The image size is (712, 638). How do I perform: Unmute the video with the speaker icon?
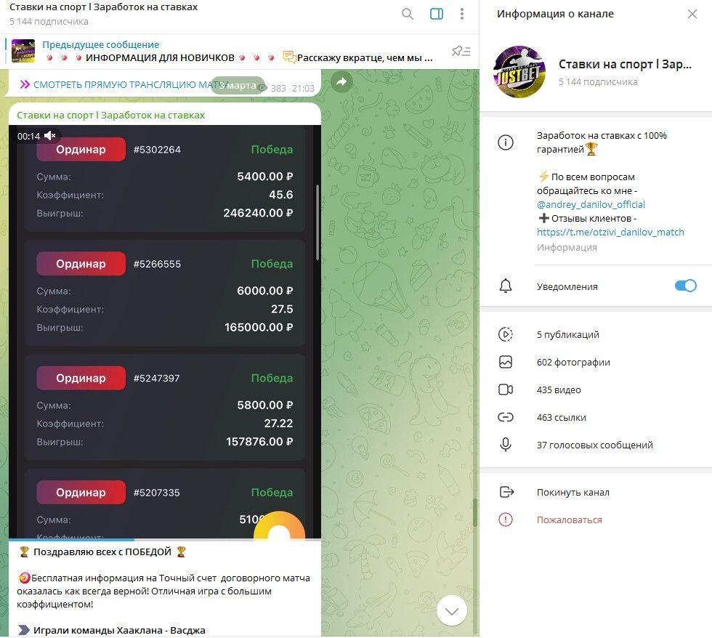pyautogui.click(x=50, y=136)
